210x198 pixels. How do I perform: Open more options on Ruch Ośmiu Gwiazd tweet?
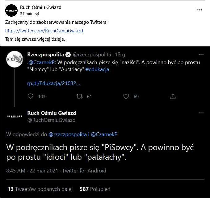click(201, 113)
